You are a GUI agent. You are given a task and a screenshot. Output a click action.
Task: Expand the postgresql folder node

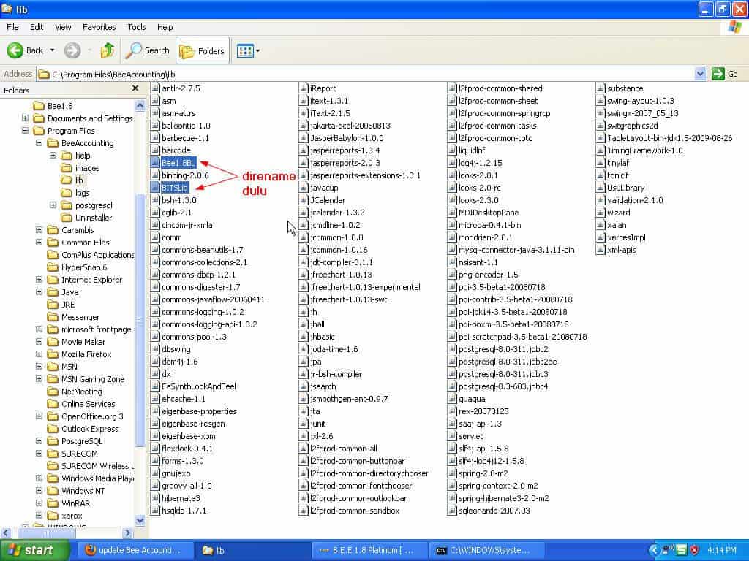[x=53, y=205]
